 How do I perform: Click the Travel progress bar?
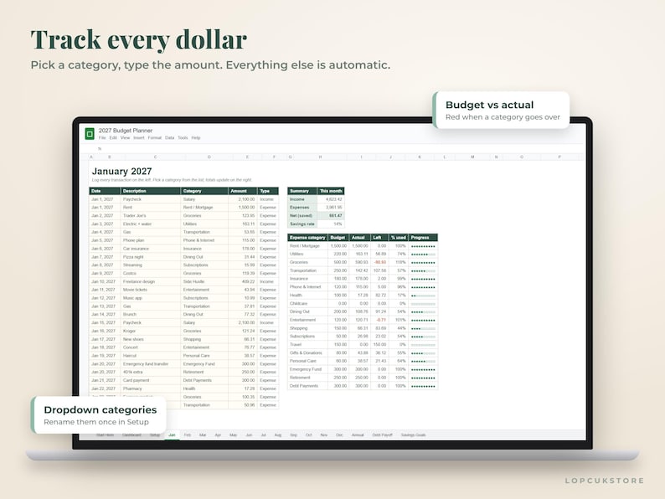(x=423, y=345)
